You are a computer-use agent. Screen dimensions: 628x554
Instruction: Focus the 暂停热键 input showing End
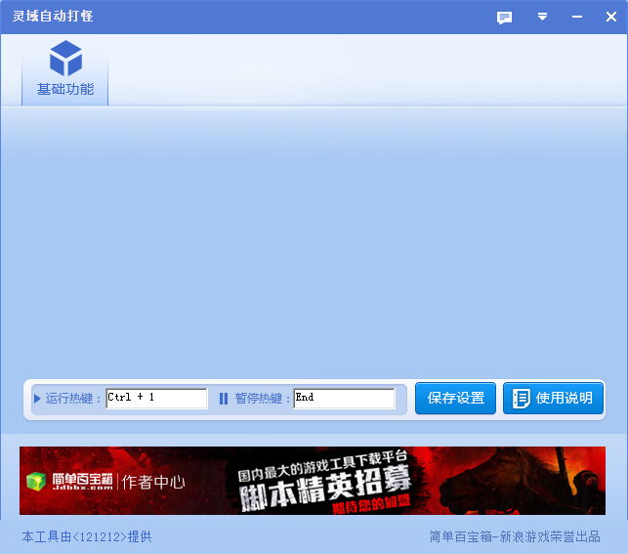(x=344, y=399)
